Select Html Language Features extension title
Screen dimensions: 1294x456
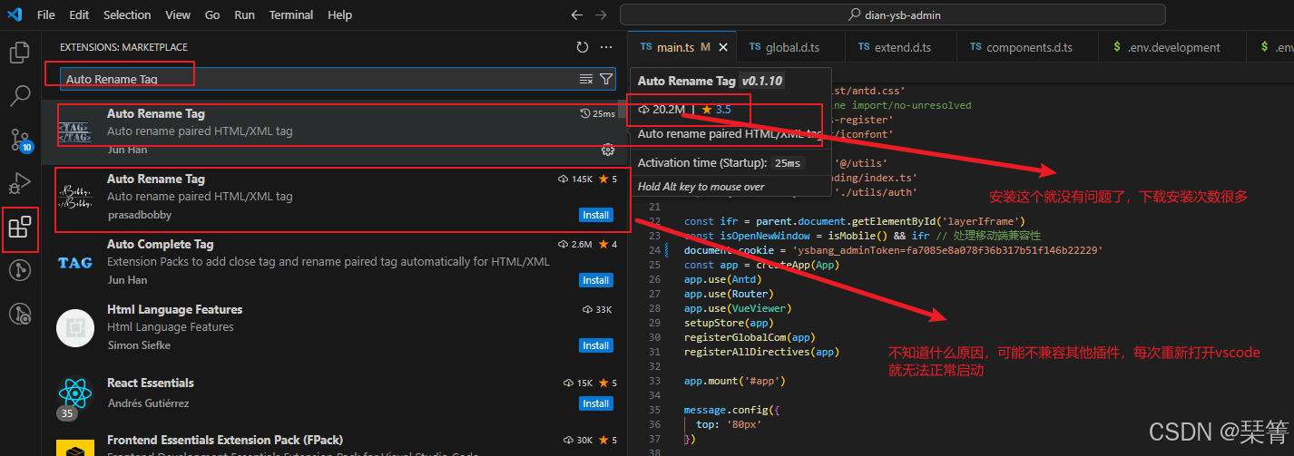pyautogui.click(x=174, y=309)
